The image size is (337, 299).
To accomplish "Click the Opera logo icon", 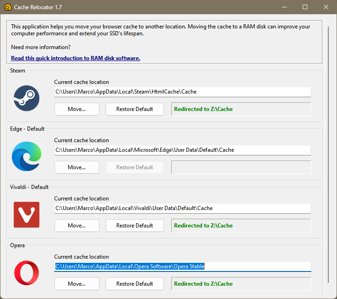I will (27, 273).
